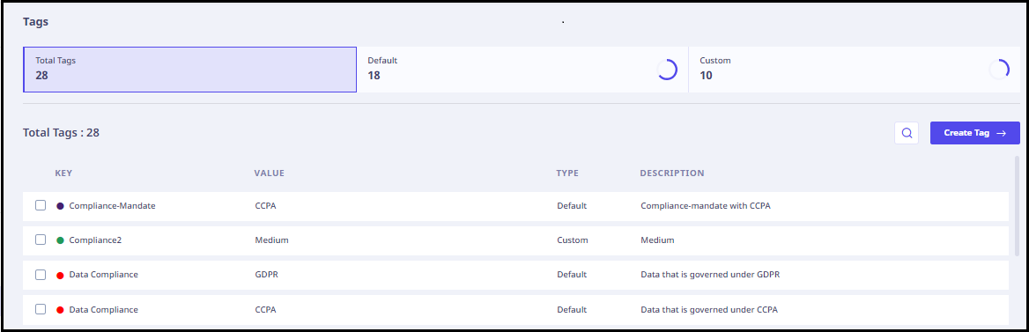Click the red dot on Data Compliance CCPA row
Screen dimensions: 1029x332
point(61,310)
